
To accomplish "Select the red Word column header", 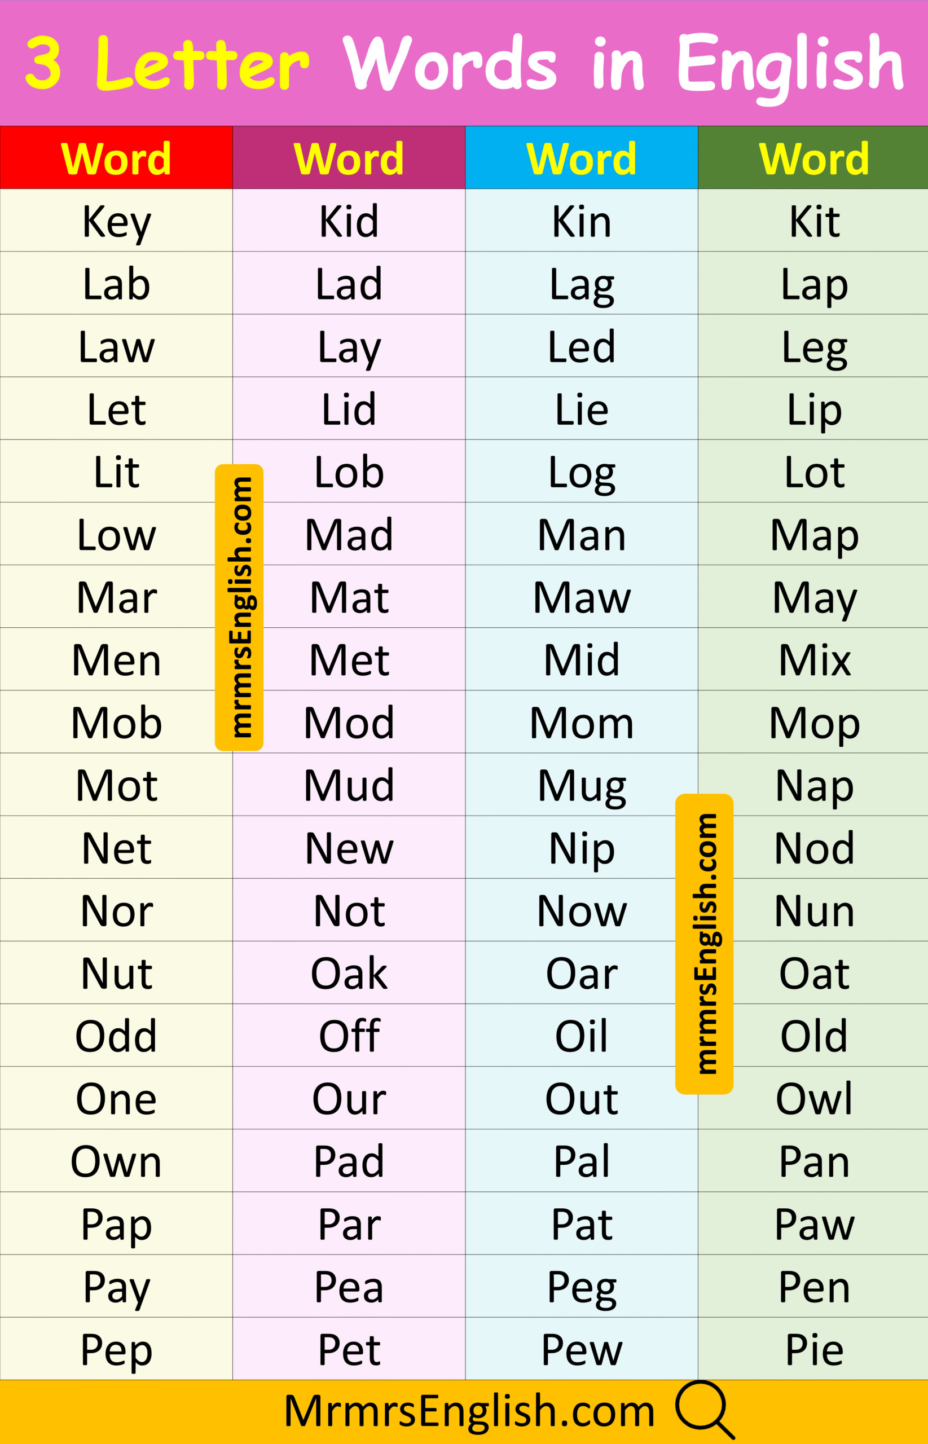I will coord(116,159).
